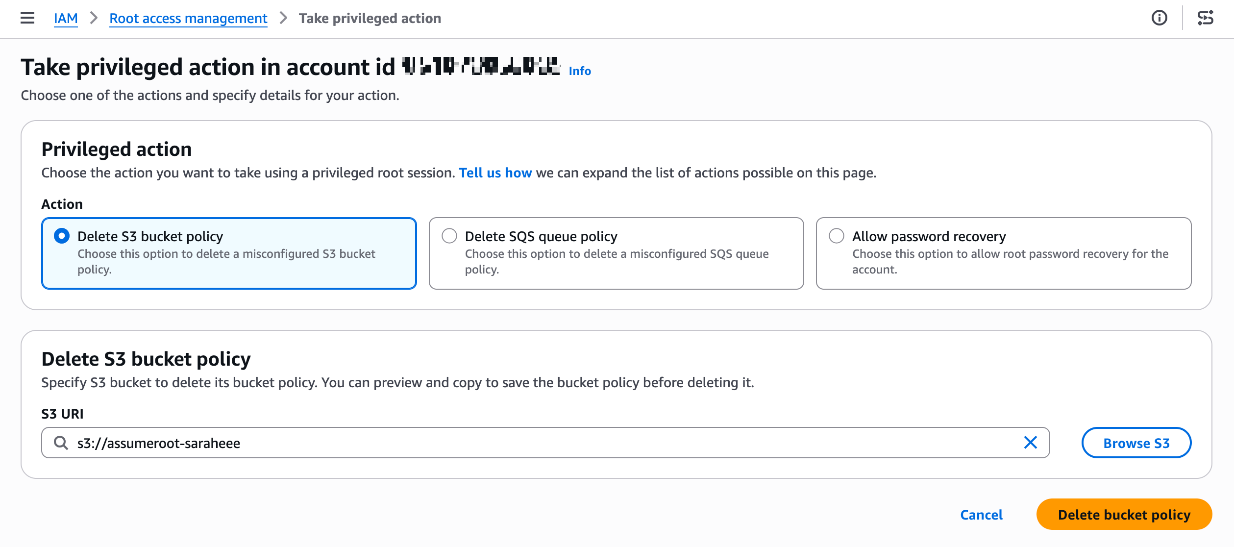This screenshot has height=547, width=1234.
Task: Select Delete SQS queue policy radio option
Action: click(449, 236)
